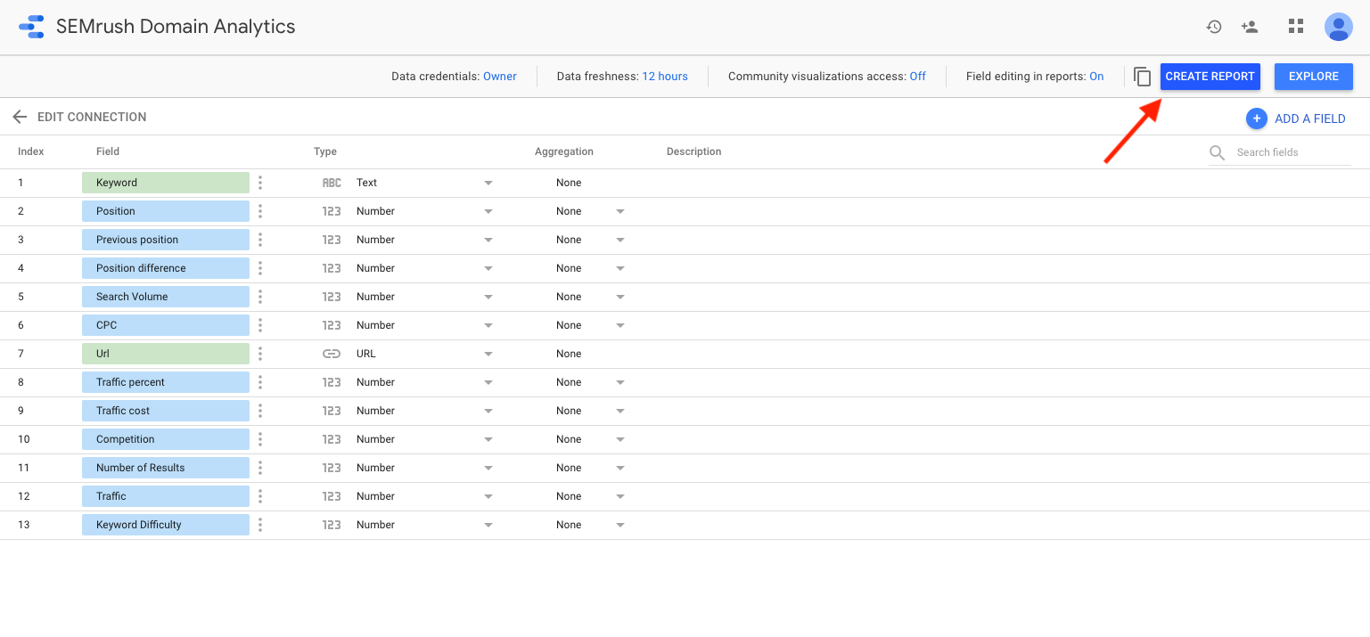Open the three-dot menu for Keyword Difficulty
The image size is (1370, 637).
click(x=259, y=525)
